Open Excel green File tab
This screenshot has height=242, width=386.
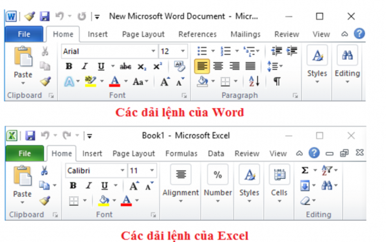(x=24, y=153)
